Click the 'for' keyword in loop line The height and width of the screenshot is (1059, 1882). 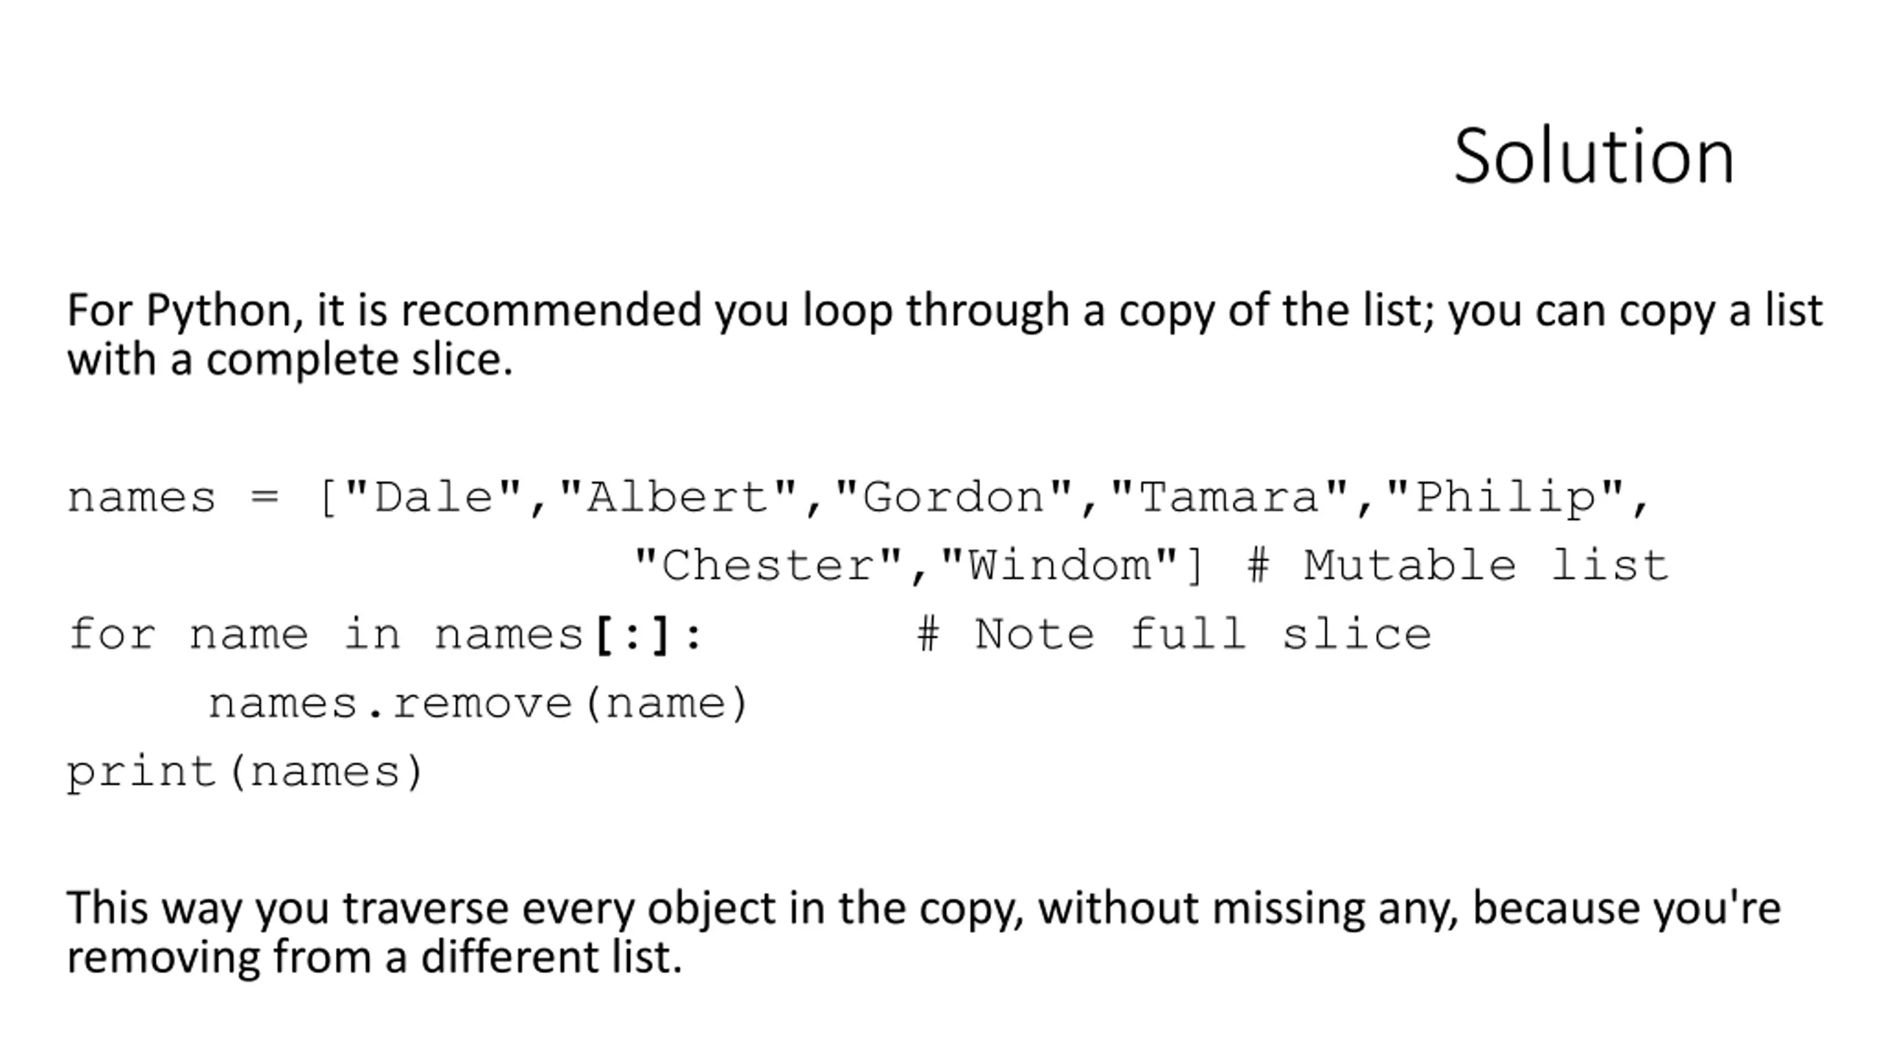pos(112,635)
